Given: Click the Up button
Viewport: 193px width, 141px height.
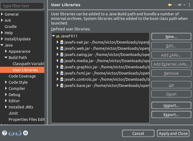Looking at the screenshot, I should 171,85.
